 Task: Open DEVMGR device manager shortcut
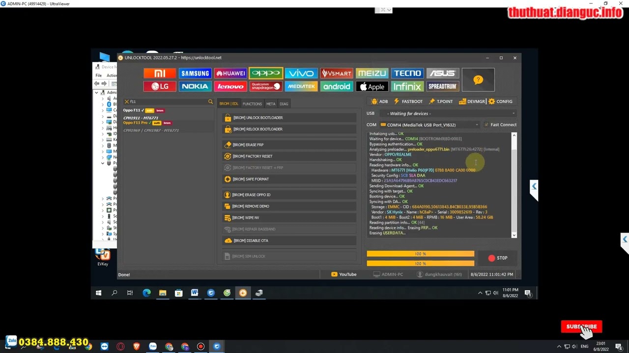click(472, 101)
